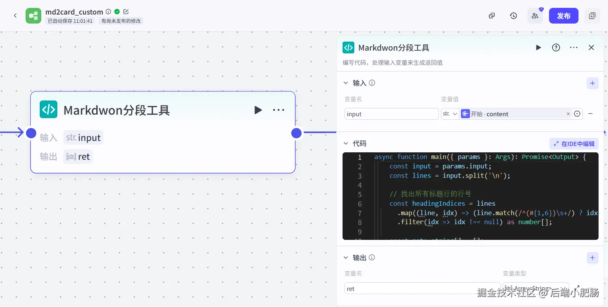Edit the ret output variable name field

coord(422,289)
